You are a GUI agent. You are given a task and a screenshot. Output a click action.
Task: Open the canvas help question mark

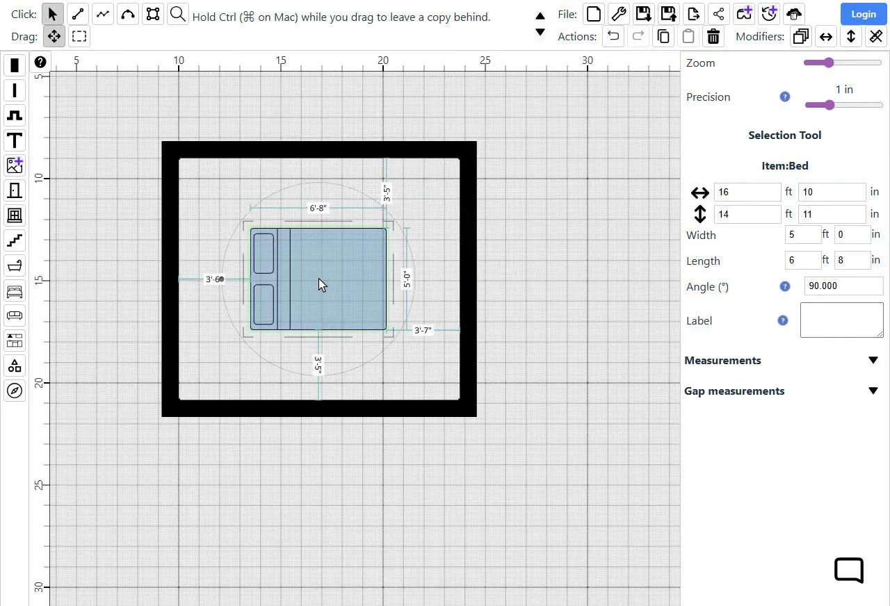pyautogui.click(x=40, y=62)
